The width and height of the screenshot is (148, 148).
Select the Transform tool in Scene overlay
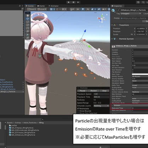(28, 31)
